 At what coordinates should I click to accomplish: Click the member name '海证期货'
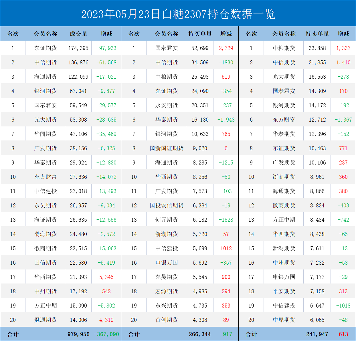(46, 220)
